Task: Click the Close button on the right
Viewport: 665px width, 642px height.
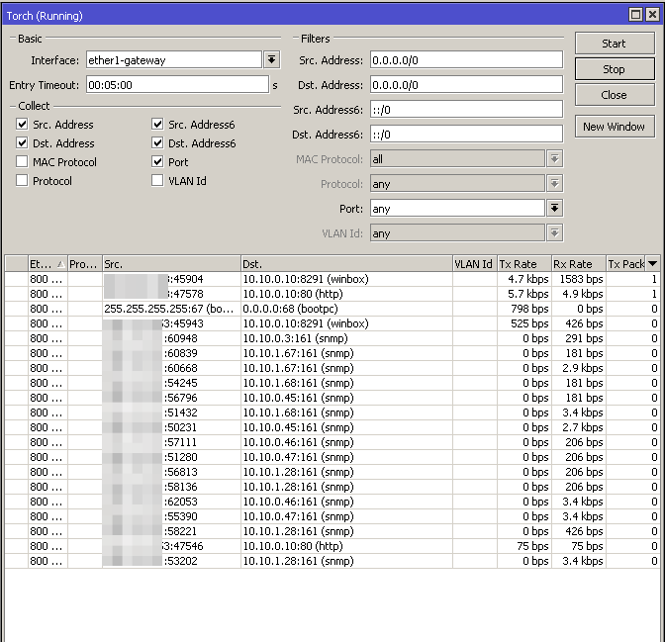Action: coord(614,95)
